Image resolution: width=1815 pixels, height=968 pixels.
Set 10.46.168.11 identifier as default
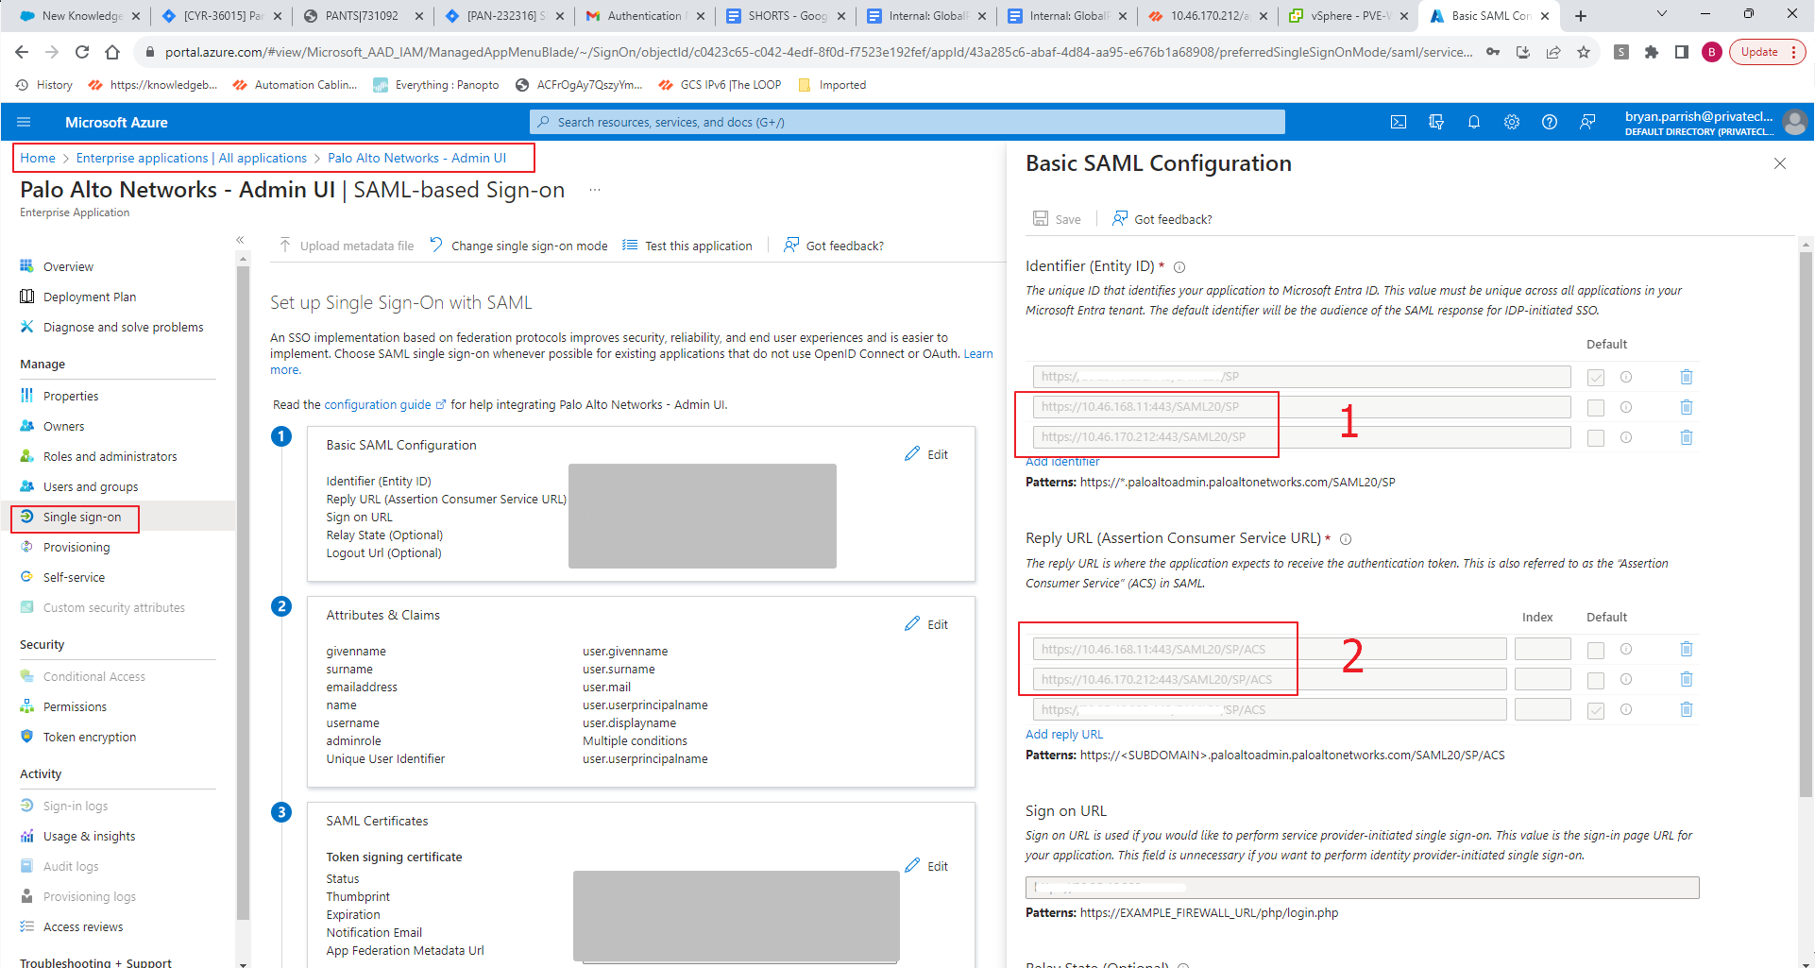point(1596,408)
